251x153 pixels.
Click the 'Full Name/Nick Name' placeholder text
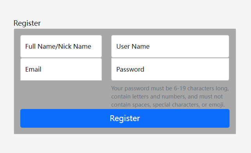(x=58, y=46)
